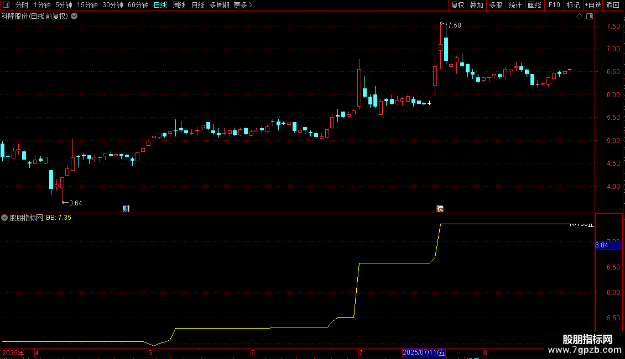
Task: Click the 财 financial marker on the chart
Action: point(126,209)
